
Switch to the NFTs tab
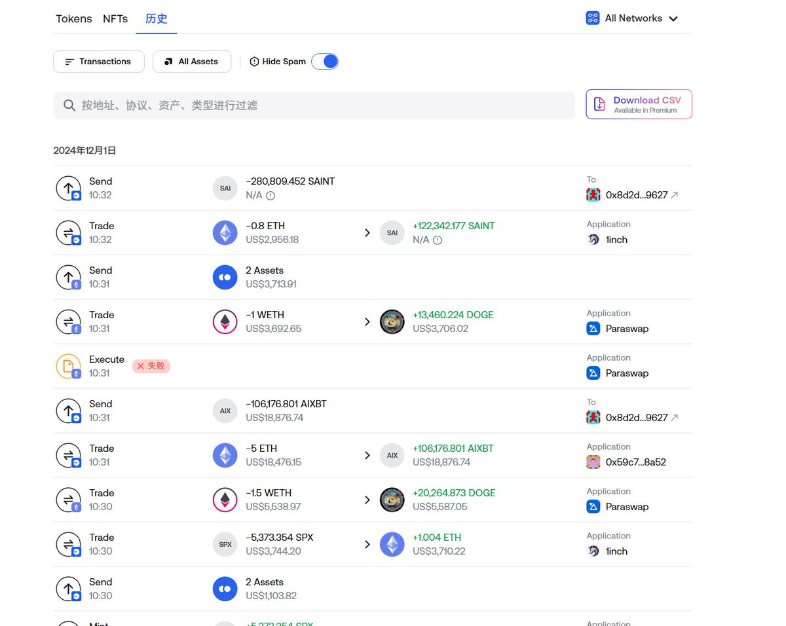[x=115, y=19]
